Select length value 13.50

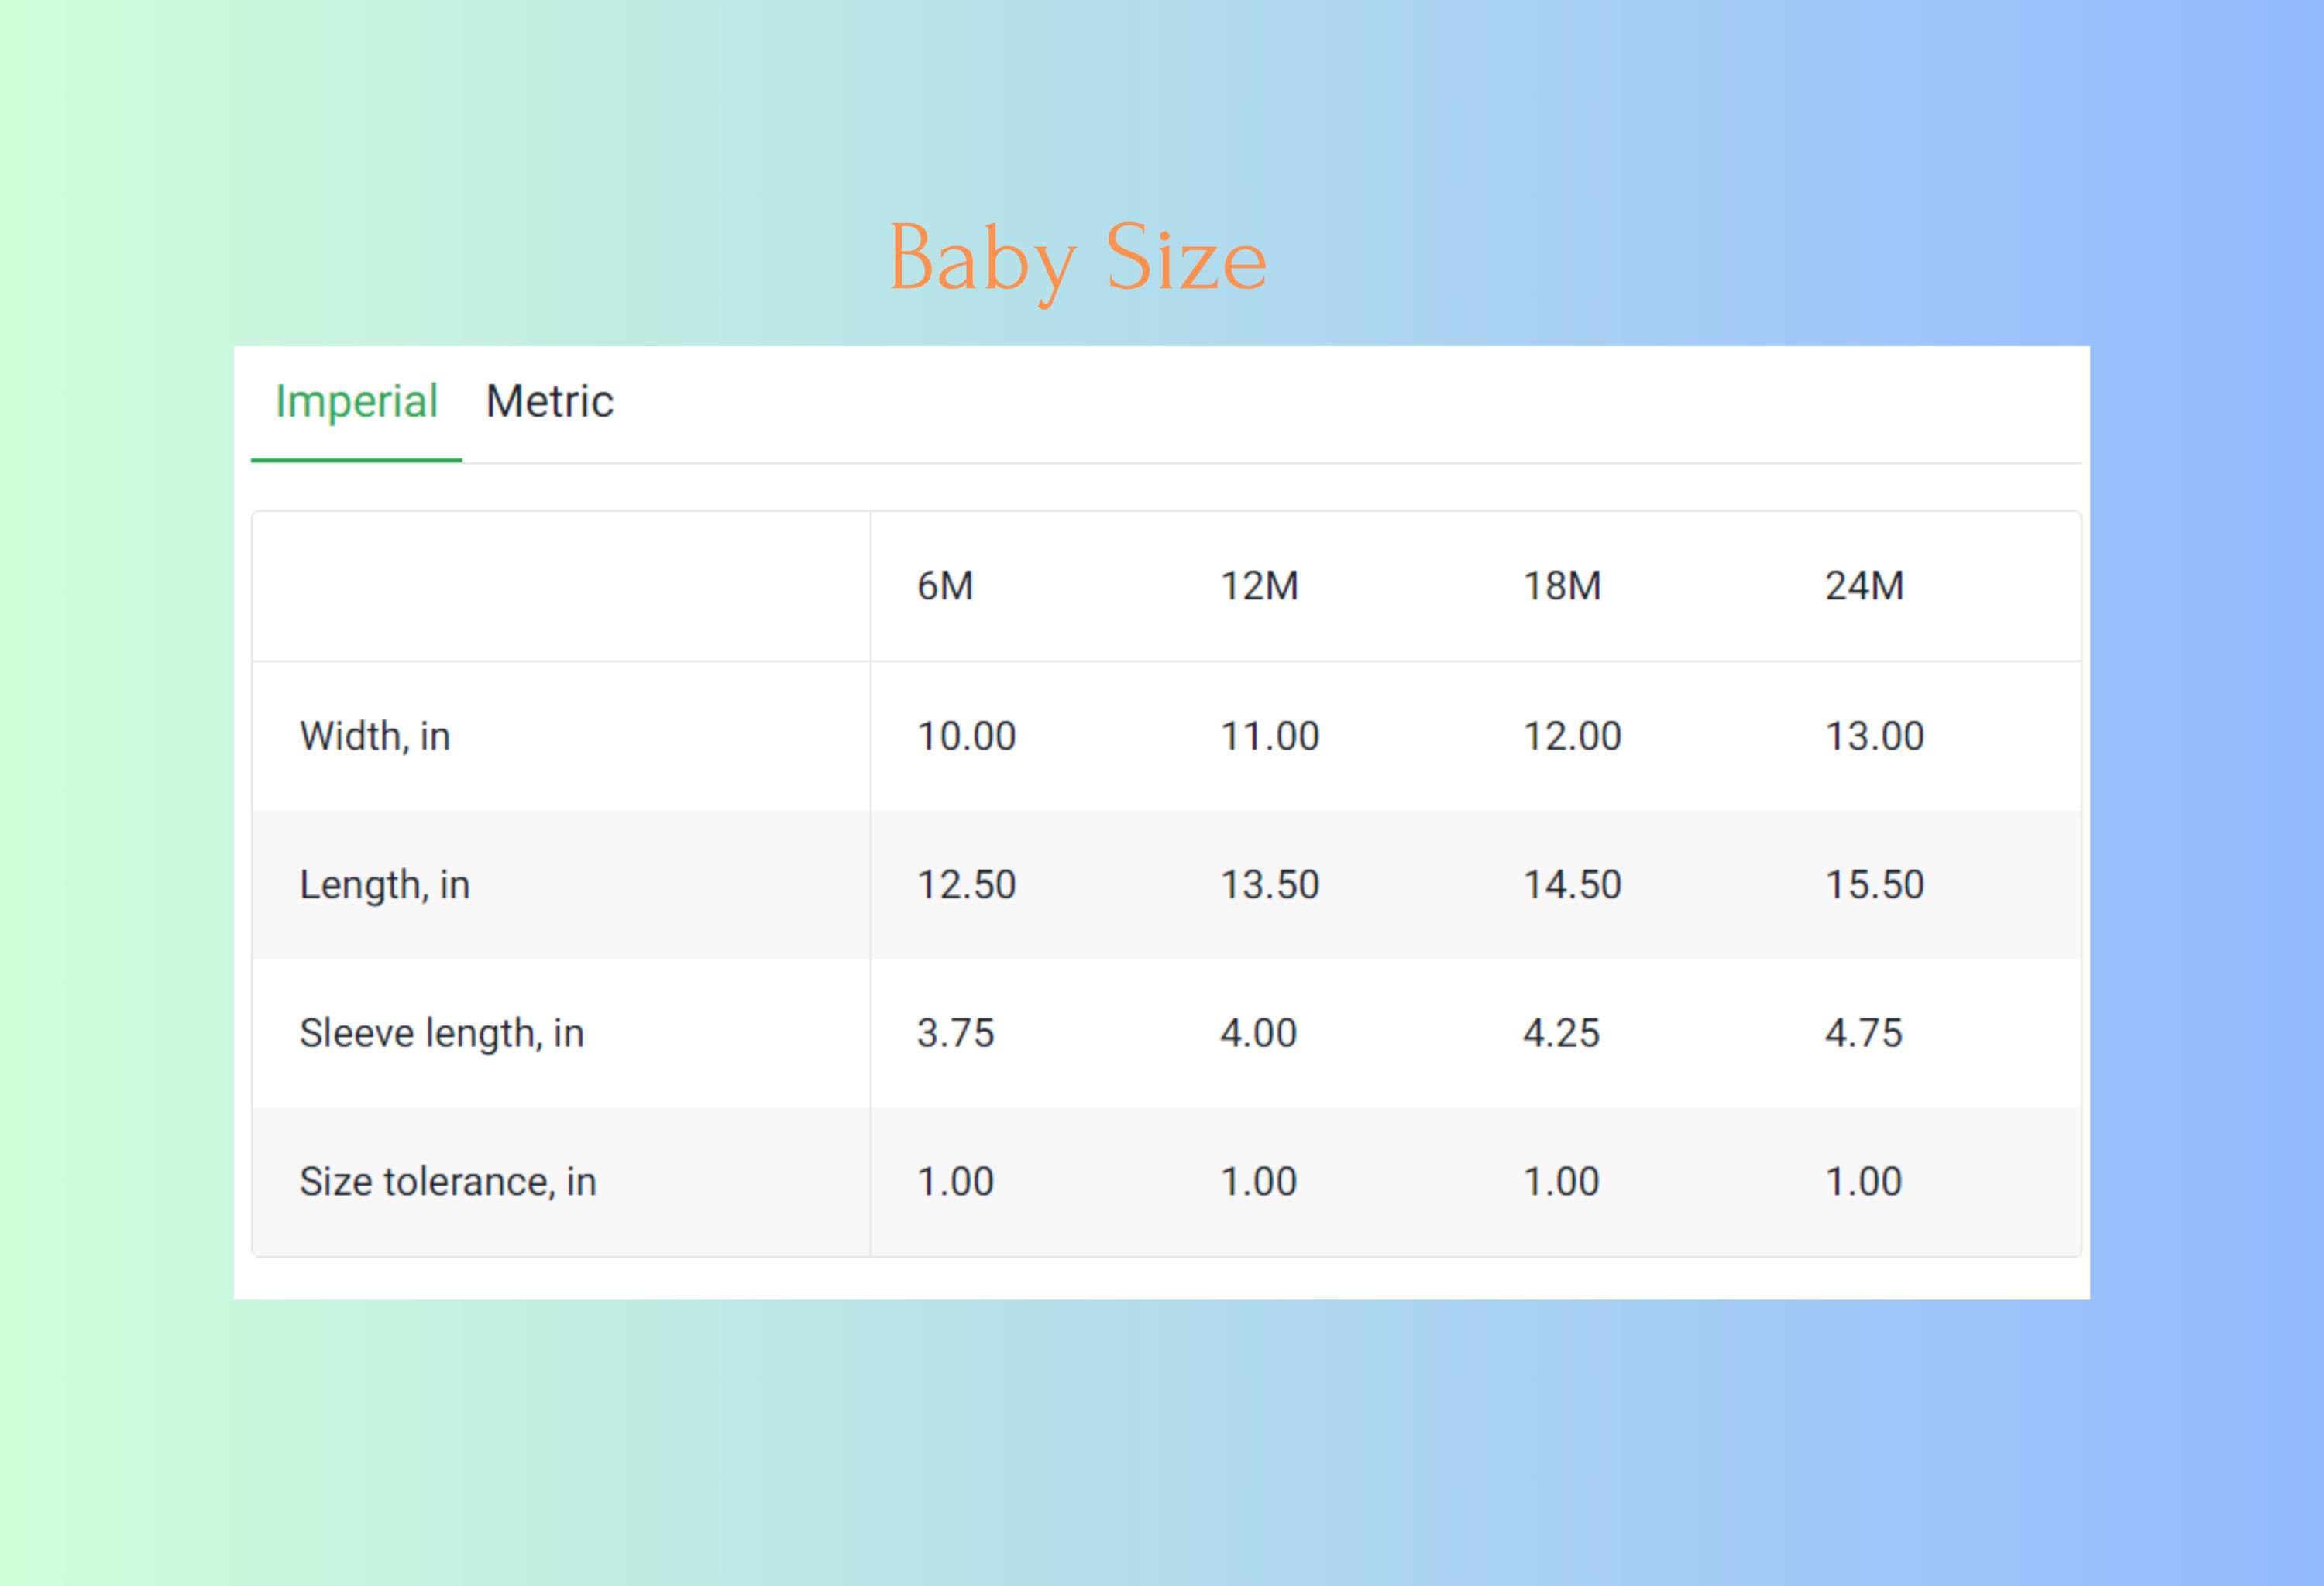pyautogui.click(x=1269, y=885)
